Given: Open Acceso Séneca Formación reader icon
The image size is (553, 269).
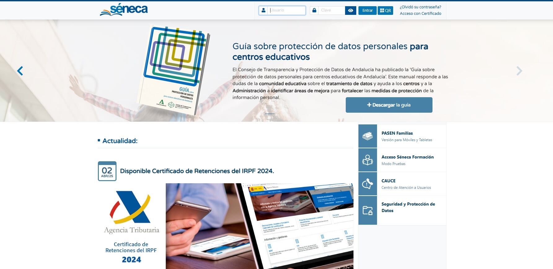Looking at the screenshot, I should (x=367, y=160).
